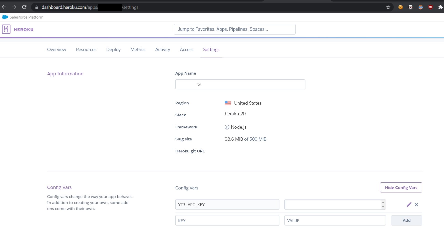Image resolution: width=444 pixels, height=242 pixels.
Task: Go back using browser back arrow
Action: click(x=4, y=7)
